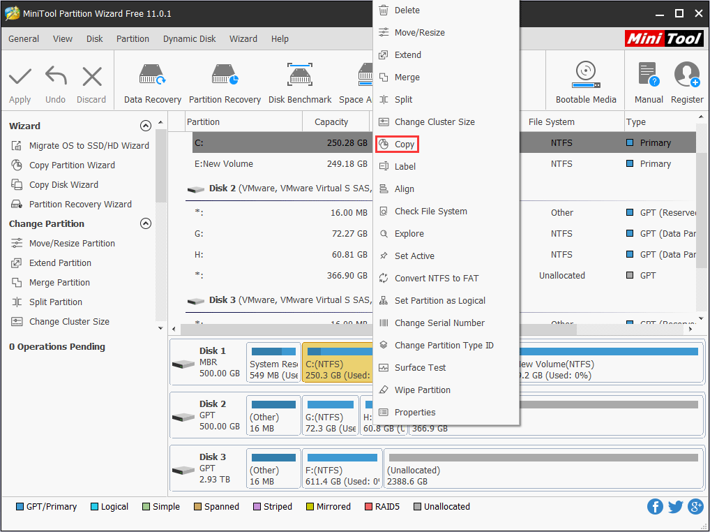Select the E:New Volume partition row
The image size is (710, 532).
(279, 164)
